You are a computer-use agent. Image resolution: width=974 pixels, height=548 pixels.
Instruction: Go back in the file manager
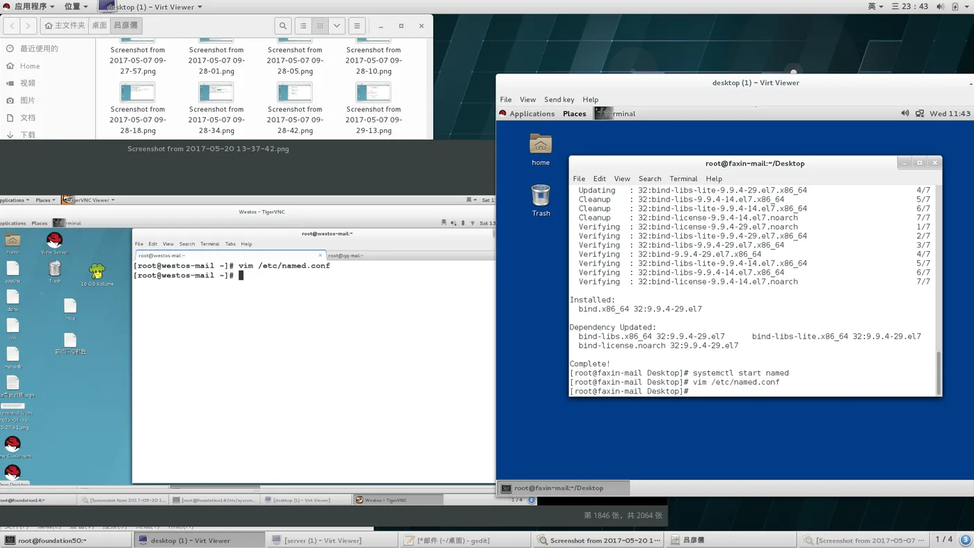point(12,26)
